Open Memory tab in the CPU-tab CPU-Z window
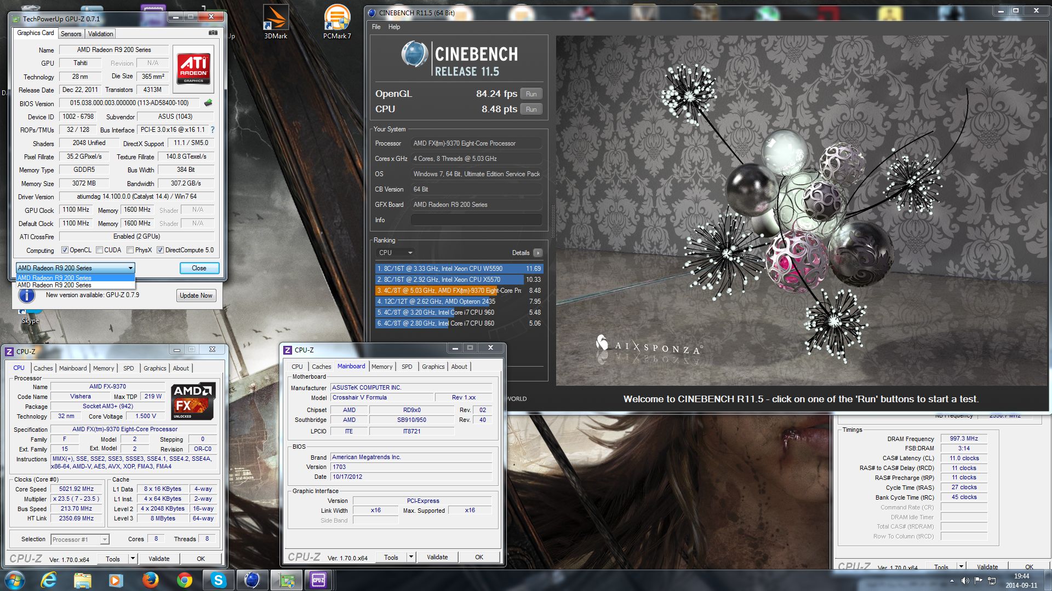This screenshot has height=591, width=1052. 104,368
